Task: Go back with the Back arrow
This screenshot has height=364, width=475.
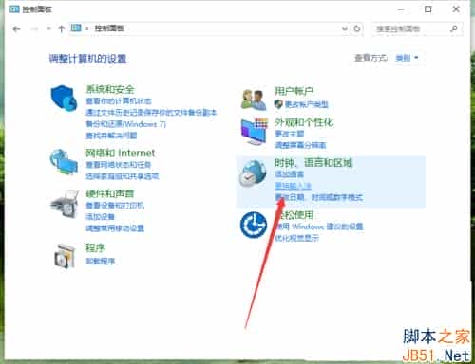Action: tap(16, 29)
